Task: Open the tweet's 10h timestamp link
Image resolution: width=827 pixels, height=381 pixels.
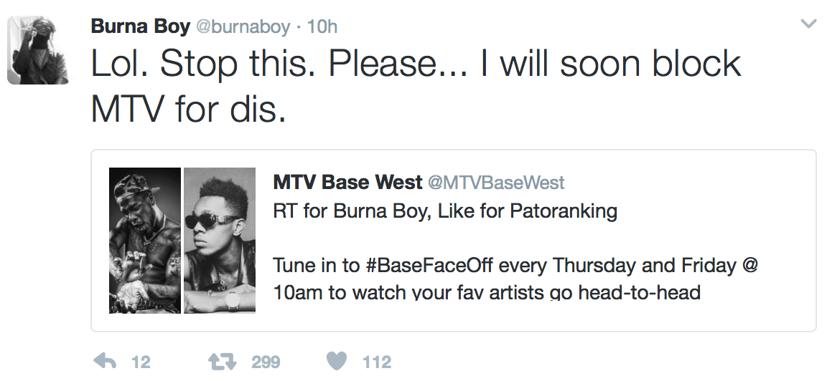Action: coord(322,27)
